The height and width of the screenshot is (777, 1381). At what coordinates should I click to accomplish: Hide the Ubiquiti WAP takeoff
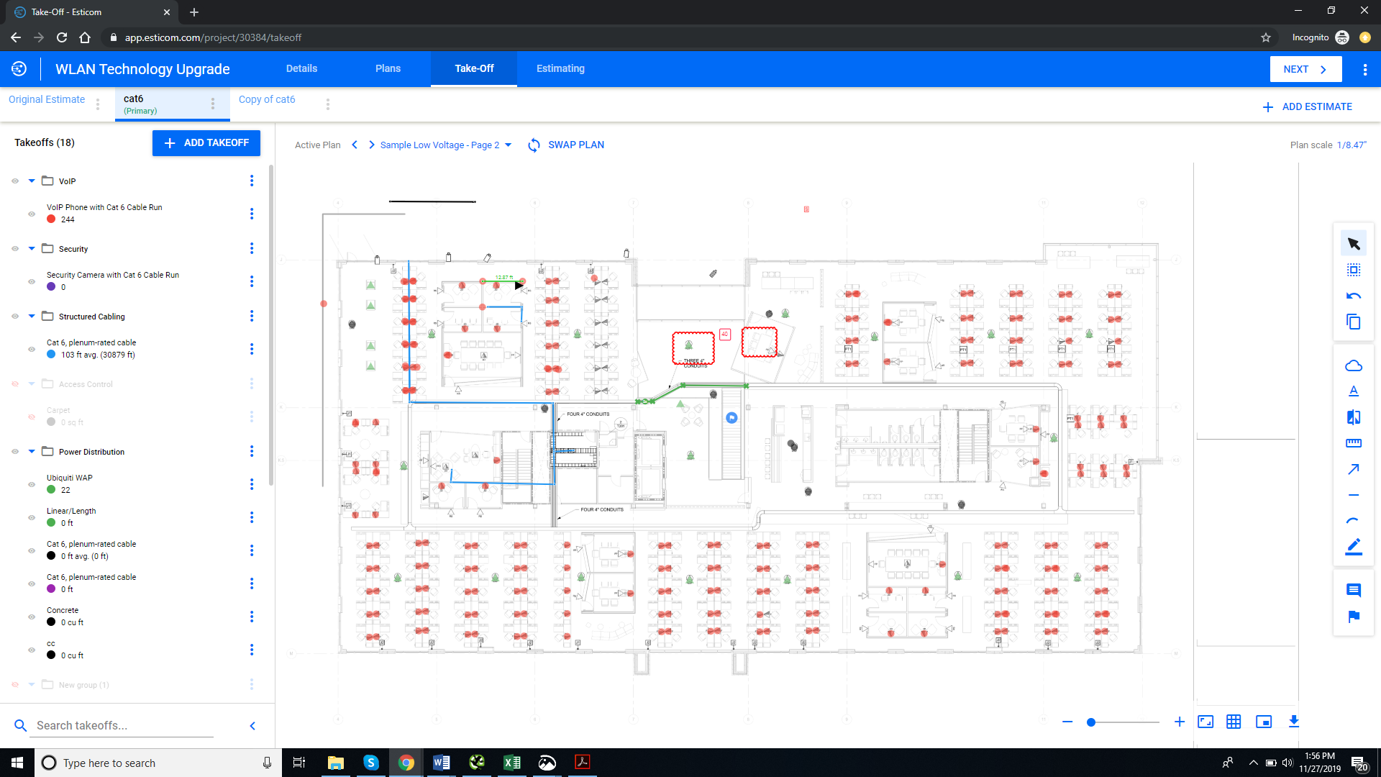click(32, 484)
